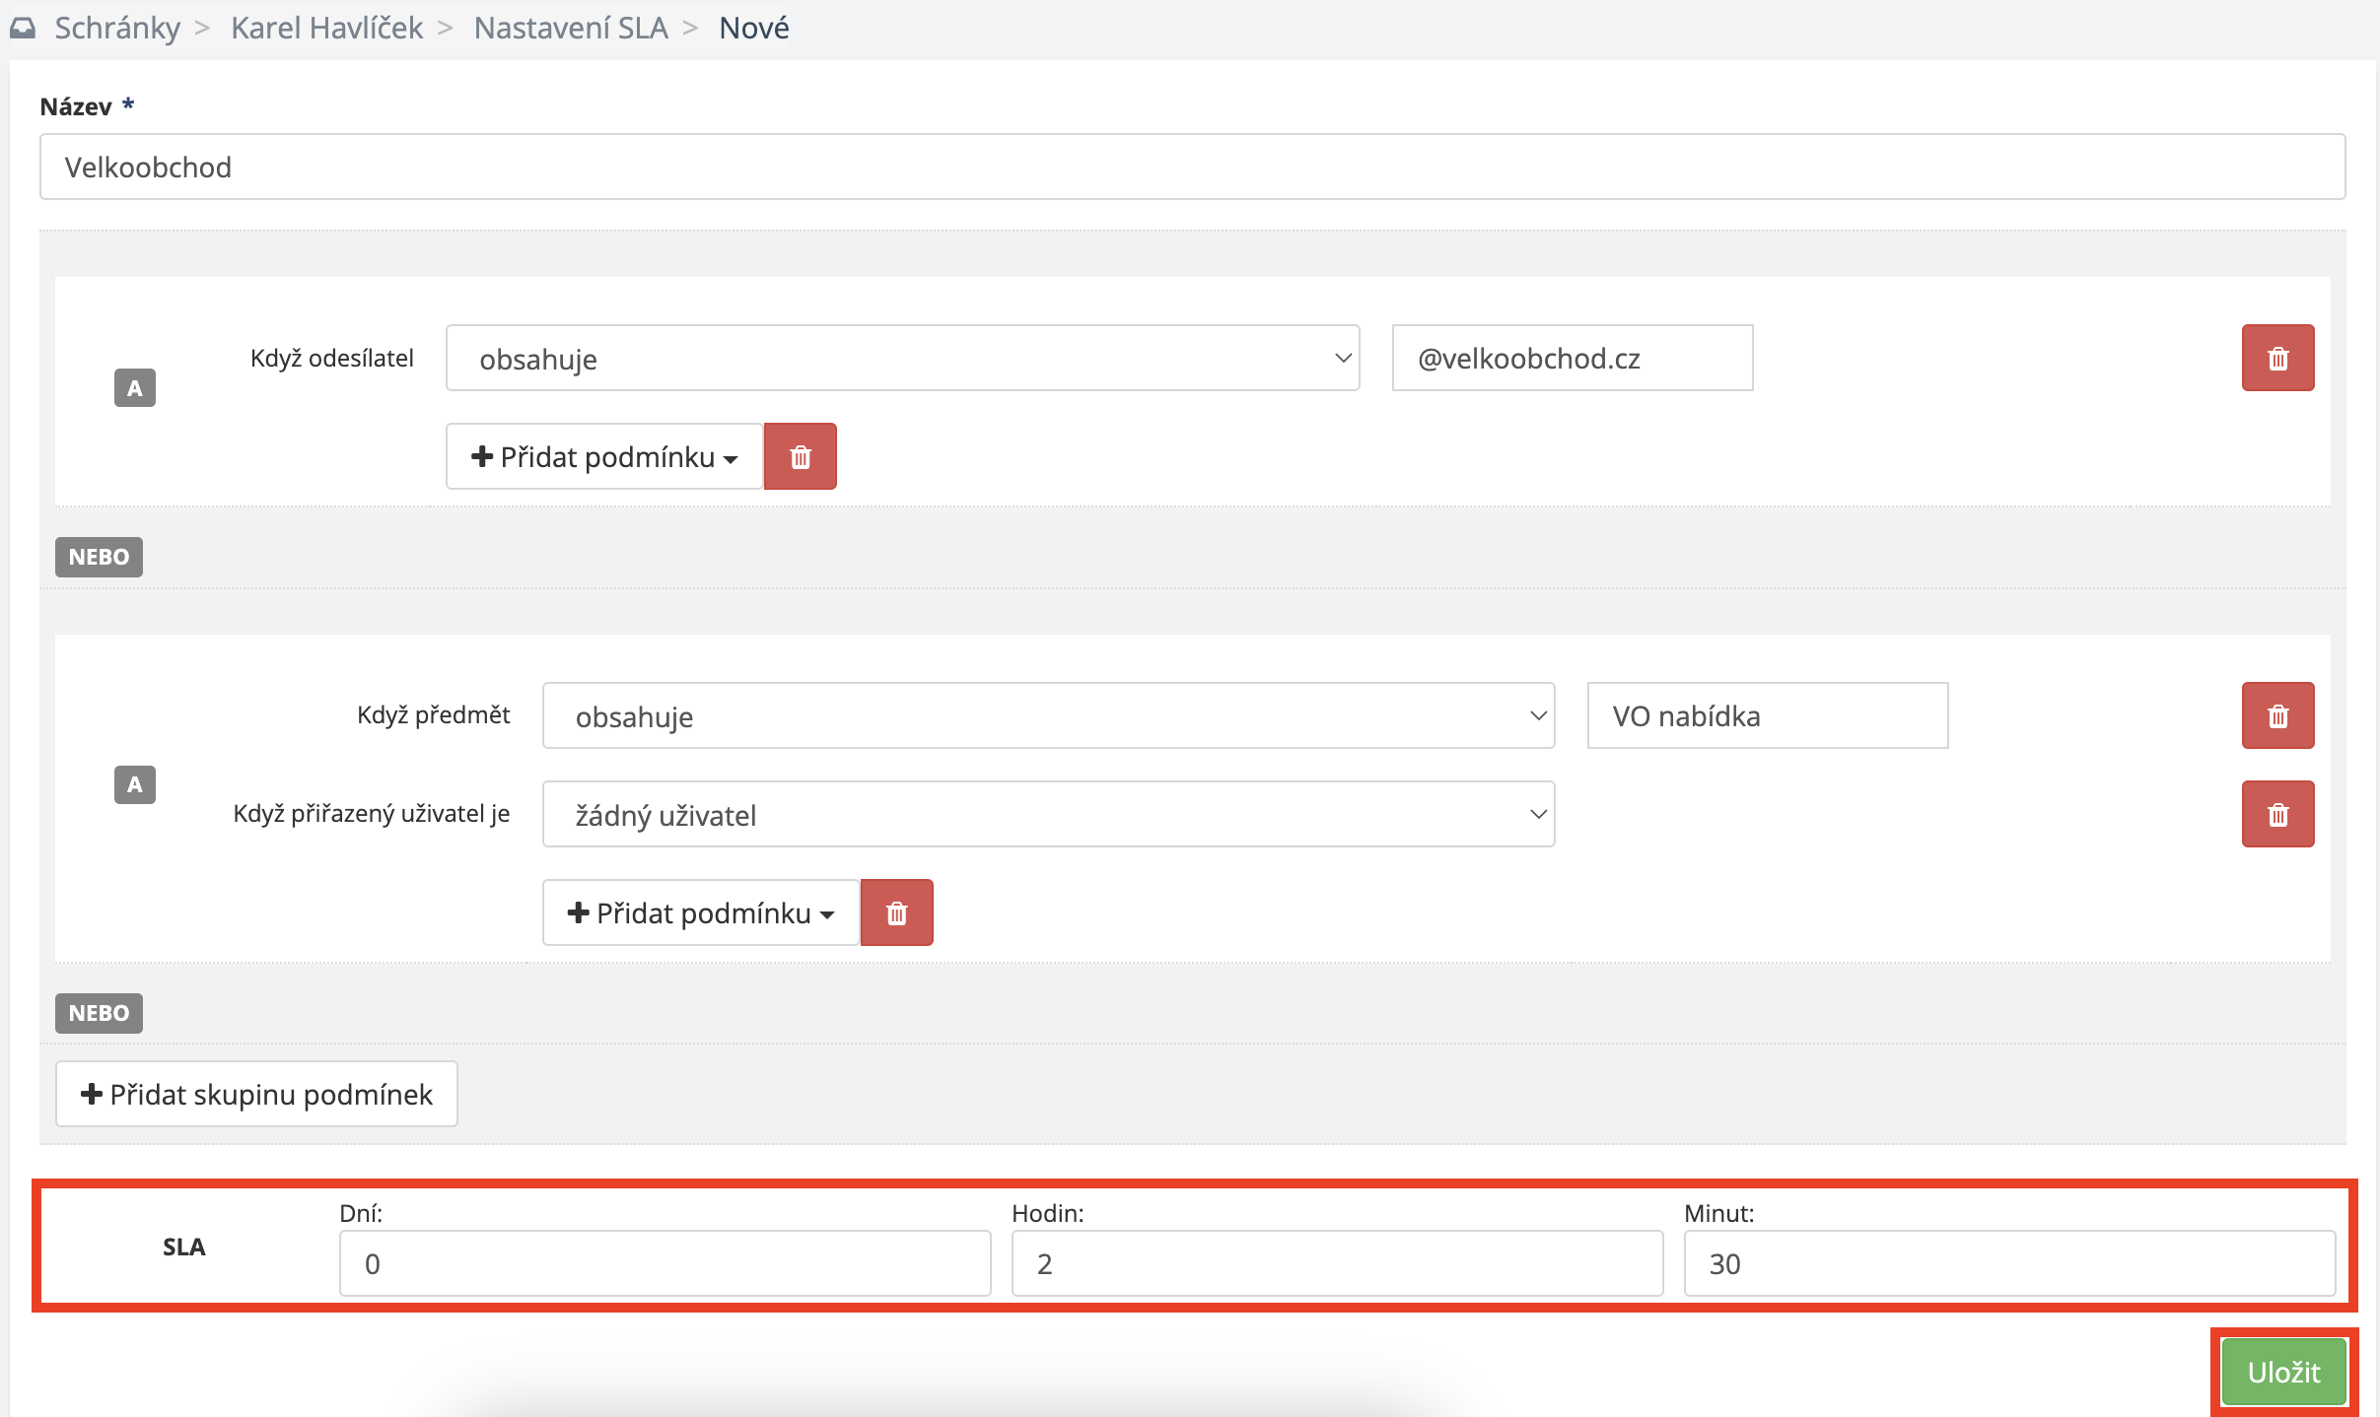
Task: Focus the Název text field
Action: point(1191,168)
